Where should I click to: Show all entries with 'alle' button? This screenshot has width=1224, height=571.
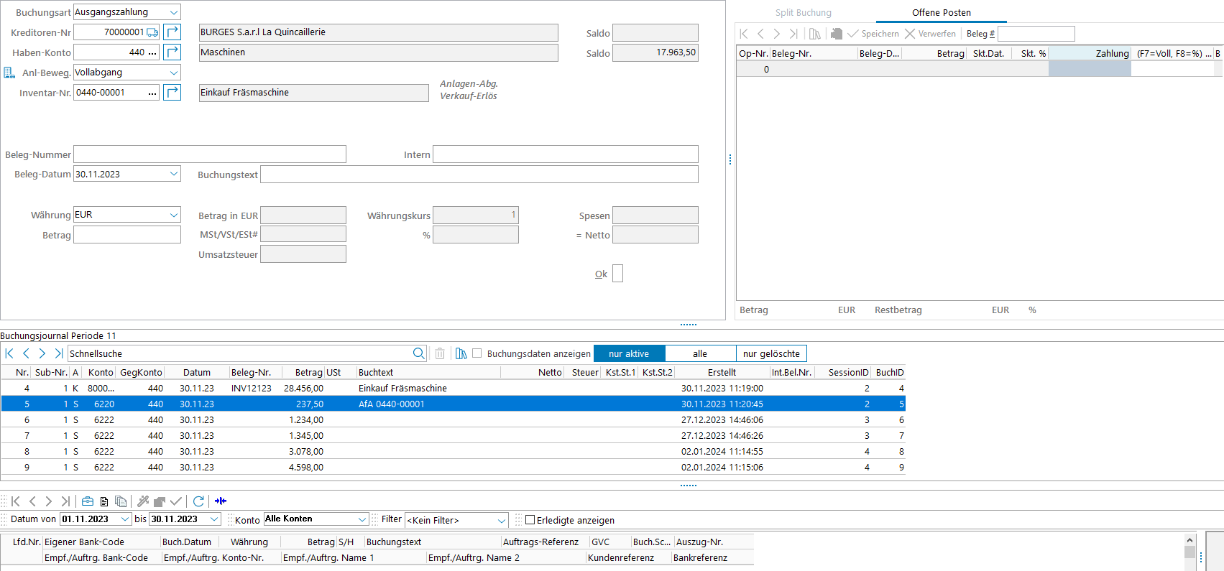click(700, 353)
